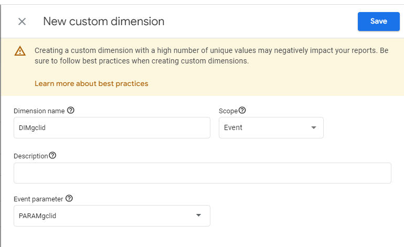
Task: Open Learn more about best practices link
Action: (x=91, y=83)
